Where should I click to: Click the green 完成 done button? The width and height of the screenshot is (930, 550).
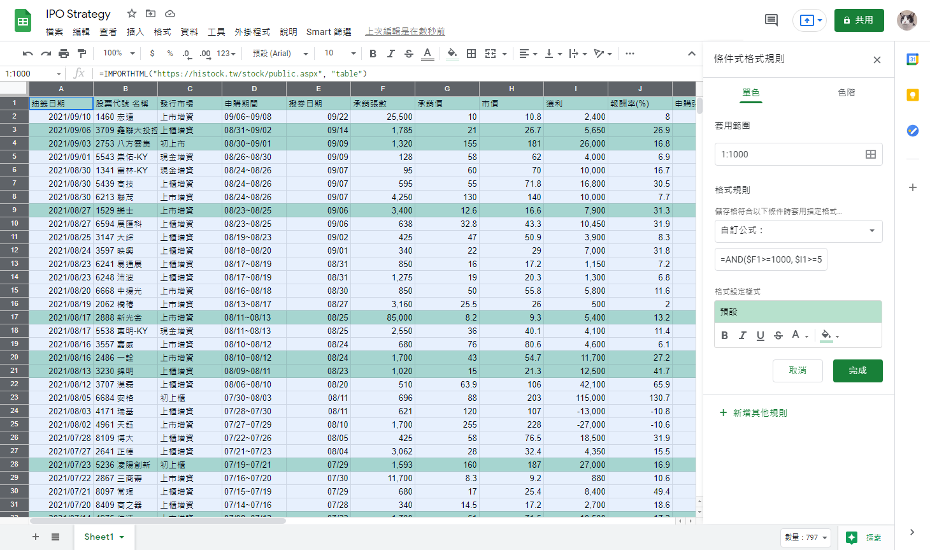(857, 371)
